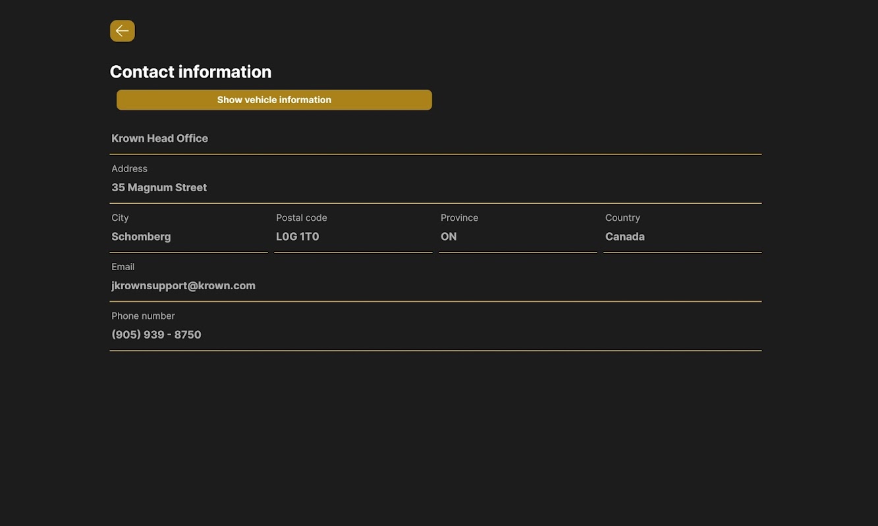The height and width of the screenshot is (526, 878).
Task: Select the Krown Head Office name field
Action: click(x=435, y=139)
